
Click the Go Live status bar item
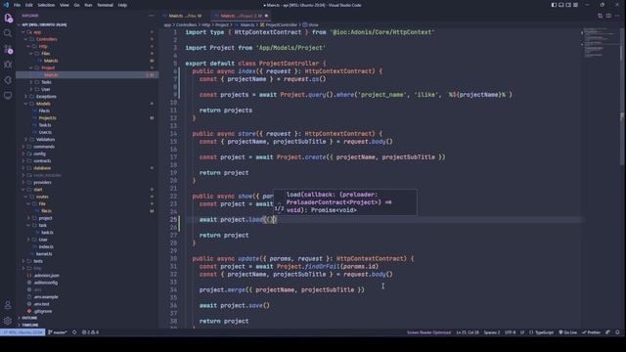[568, 332]
